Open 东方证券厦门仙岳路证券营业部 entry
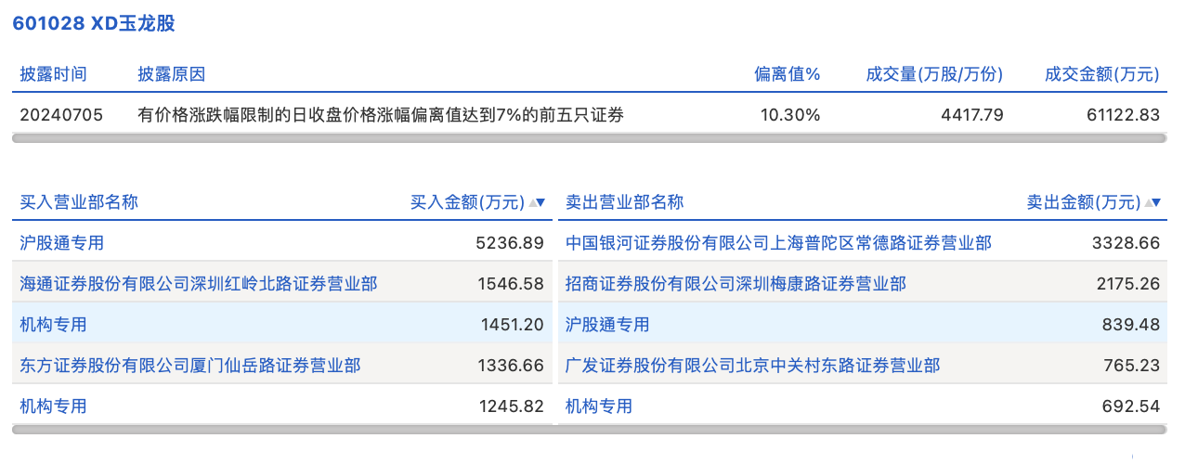The height and width of the screenshot is (464, 1185). click(x=190, y=366)
